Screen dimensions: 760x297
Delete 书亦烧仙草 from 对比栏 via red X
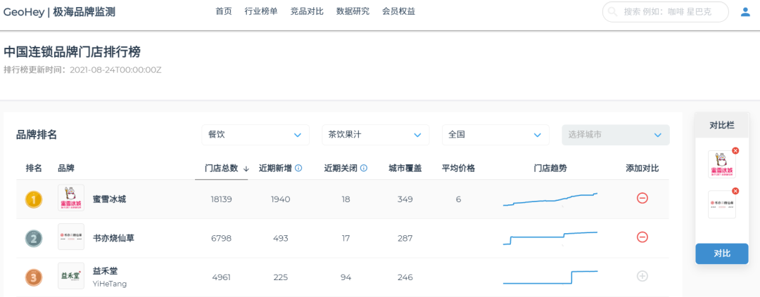coord(735,191)
